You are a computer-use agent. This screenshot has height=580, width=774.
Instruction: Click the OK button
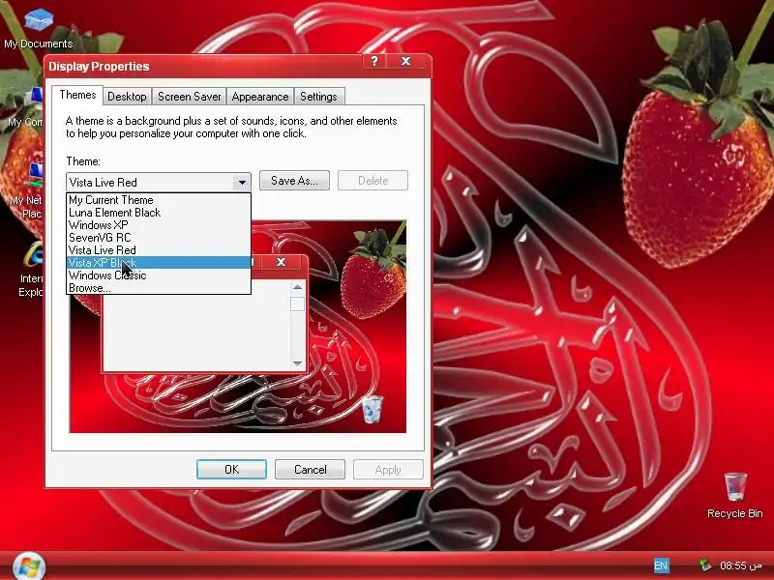(x=231, y=470)
